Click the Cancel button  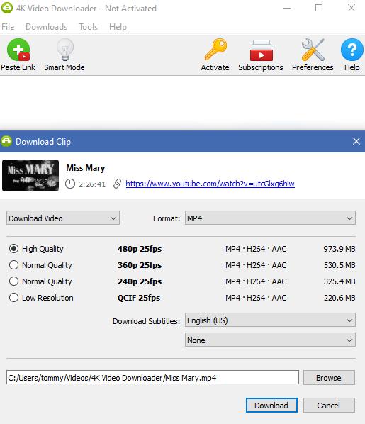point(329,405)
